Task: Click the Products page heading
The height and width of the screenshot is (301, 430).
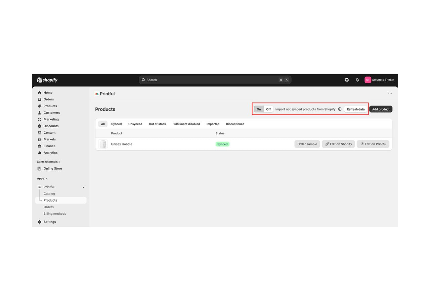Action: (x=105, y=109)
